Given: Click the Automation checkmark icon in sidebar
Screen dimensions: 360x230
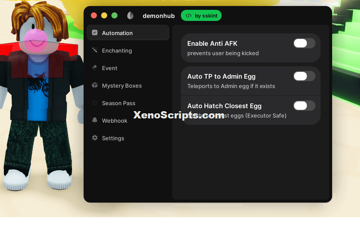Looking at the screenshot, I should (95, 33).
